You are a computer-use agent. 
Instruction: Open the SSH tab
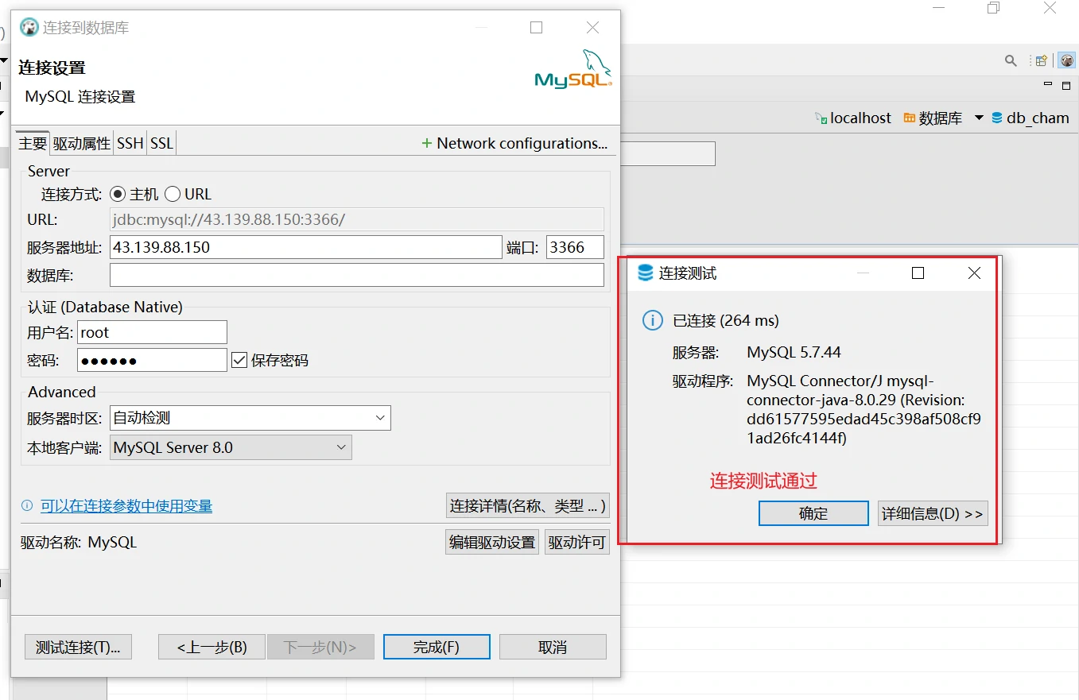point(130,143)
